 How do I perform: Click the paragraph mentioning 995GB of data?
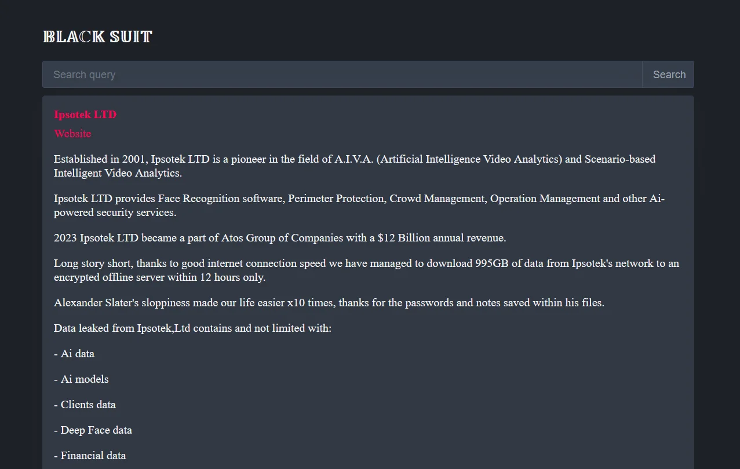click(365, 270)
